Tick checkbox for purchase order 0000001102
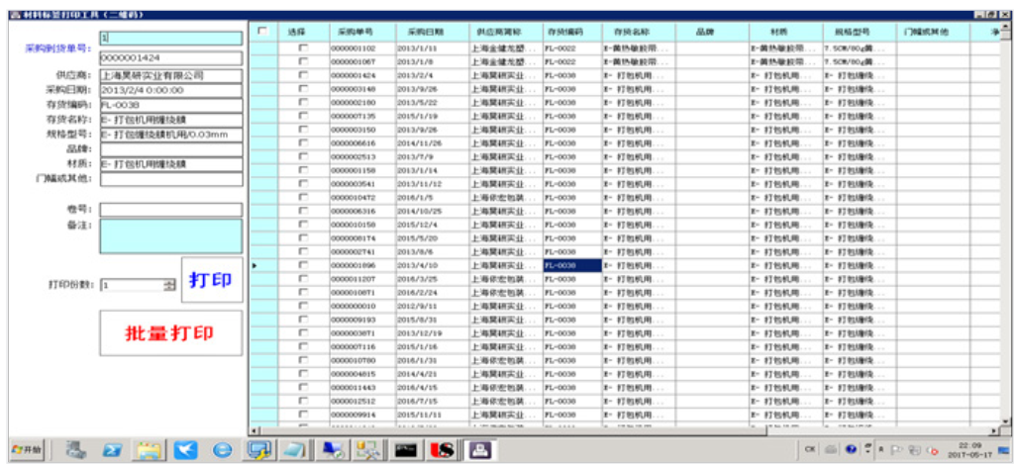This screenshot has width=1017, height=465. pos(303,47)
